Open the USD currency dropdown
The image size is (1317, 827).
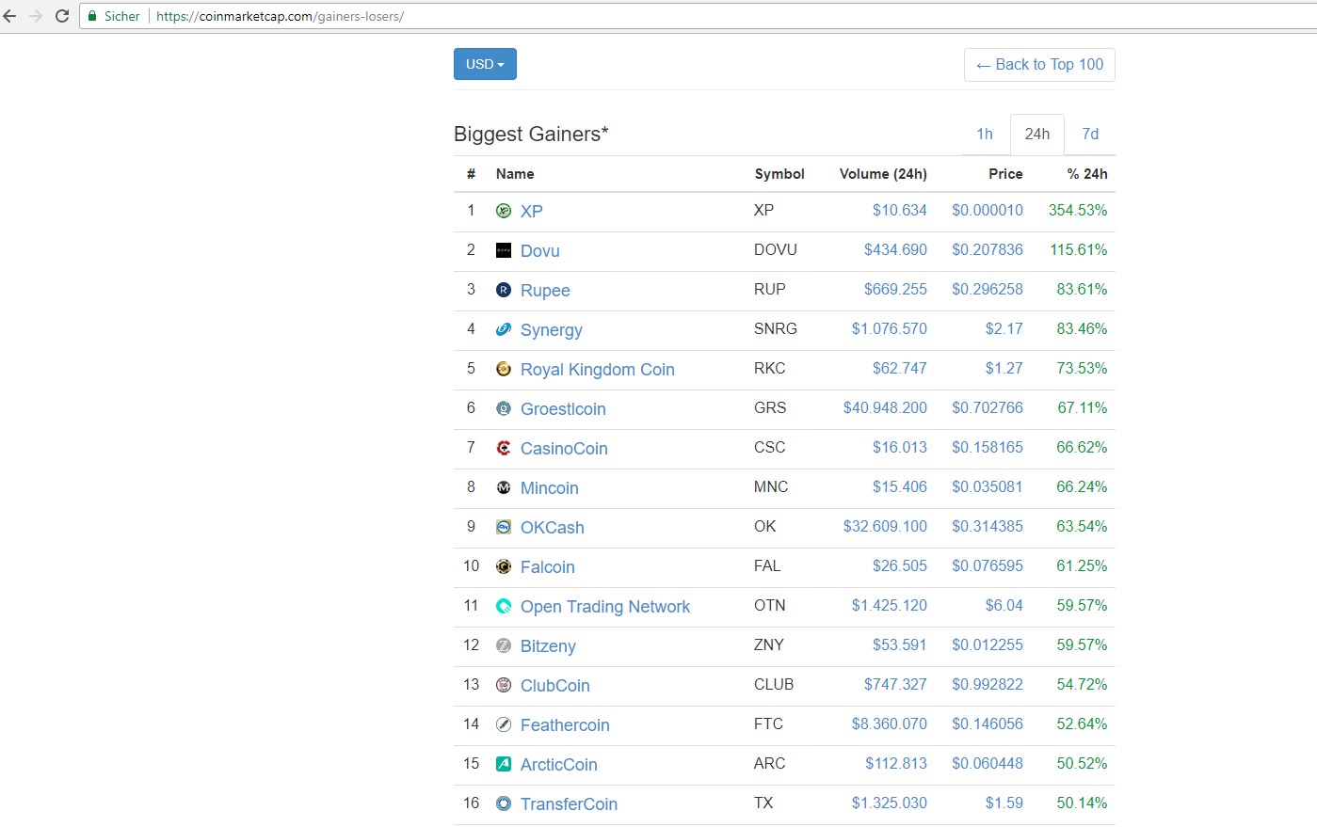pos(485,64)
